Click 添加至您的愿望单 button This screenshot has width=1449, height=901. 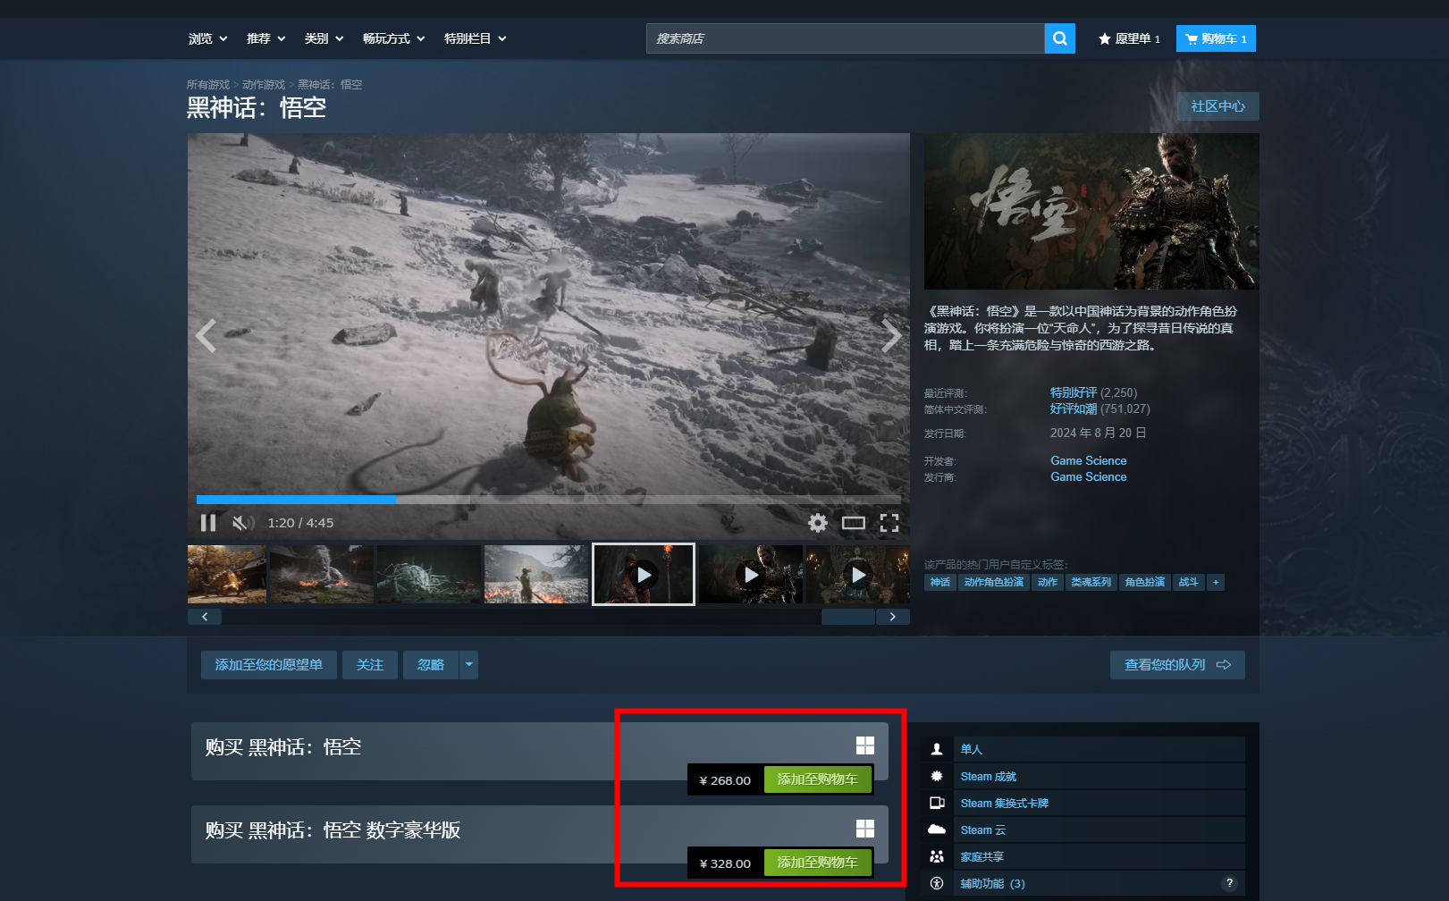click(x=269, y=665)
